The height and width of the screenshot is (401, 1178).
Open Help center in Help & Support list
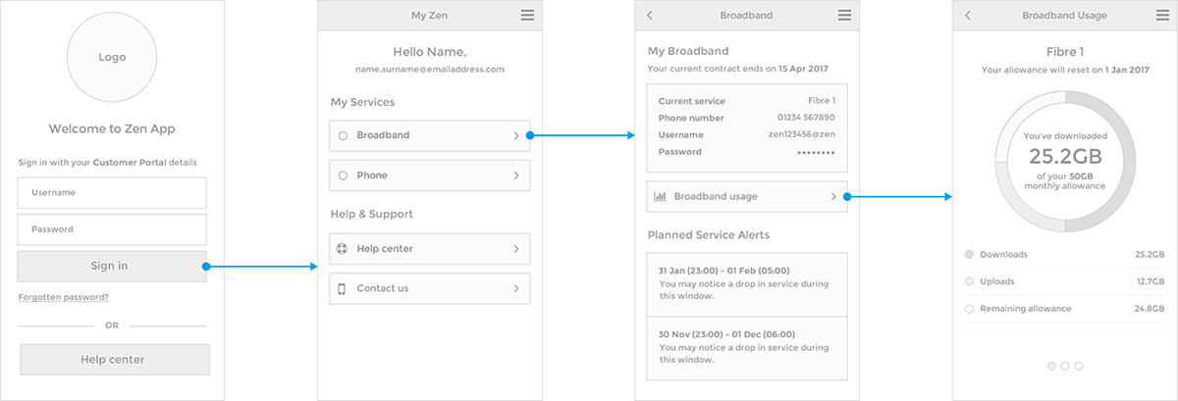[430, 249]
